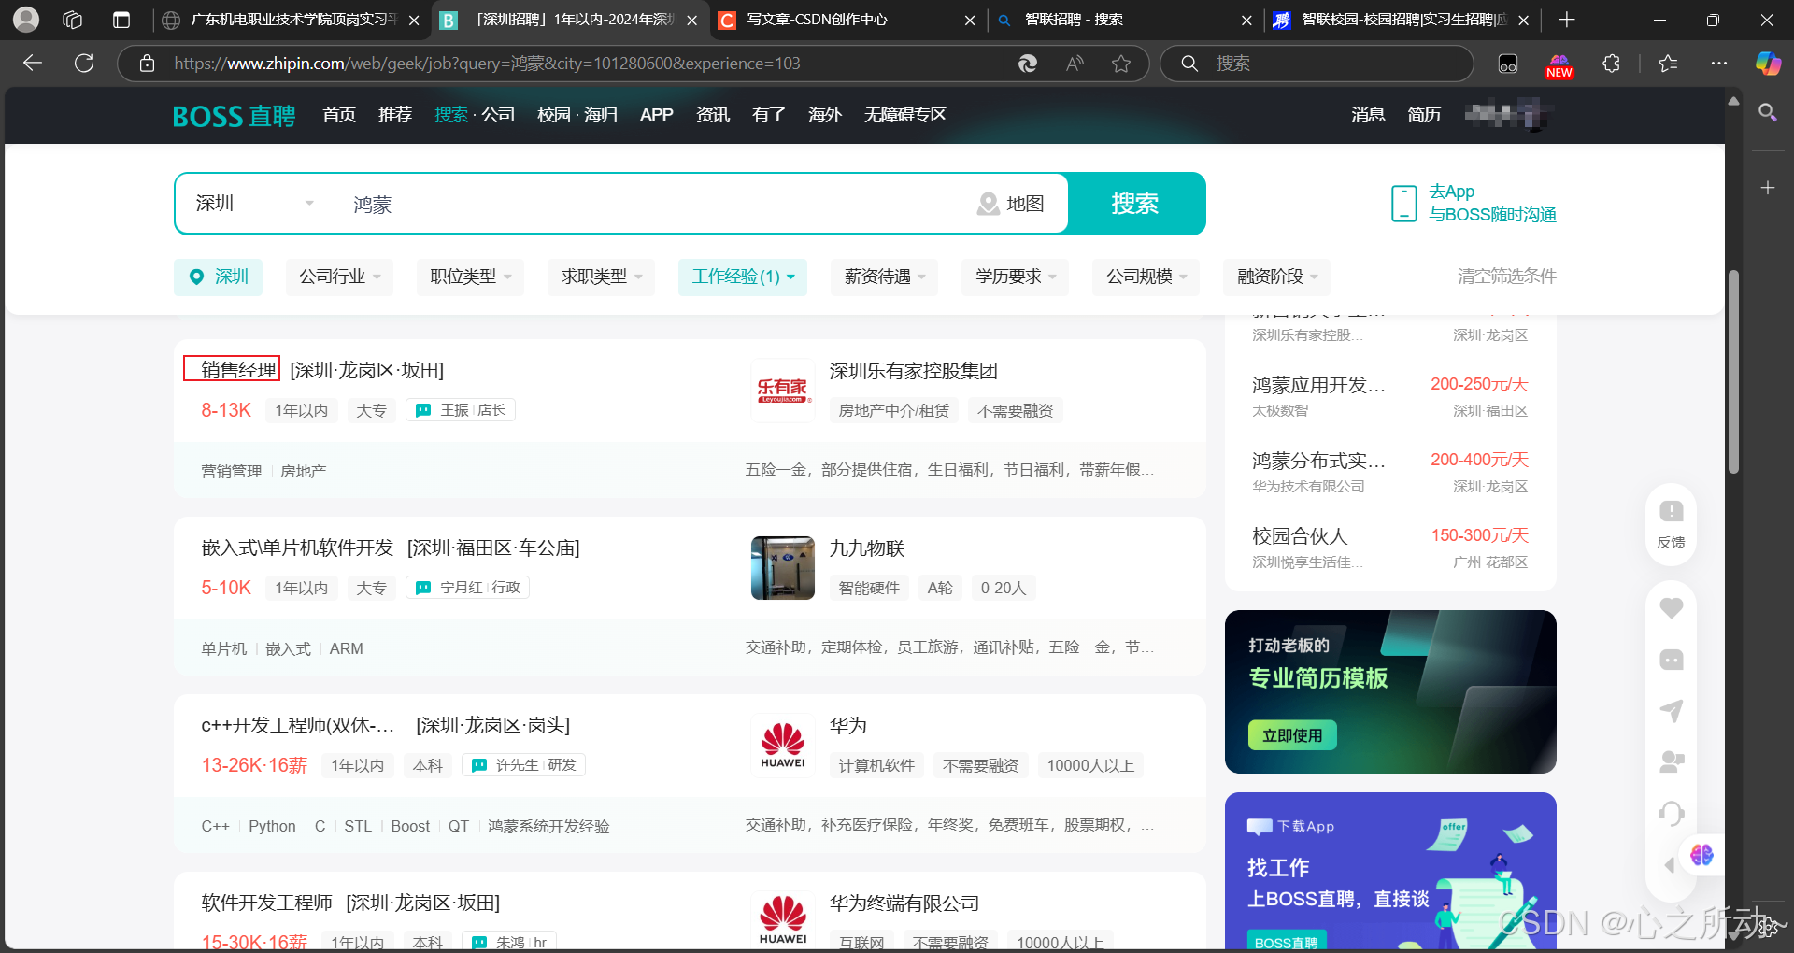Click the paper plane floating icon
The image size is (1794, 953).
tap(1671, 711)
